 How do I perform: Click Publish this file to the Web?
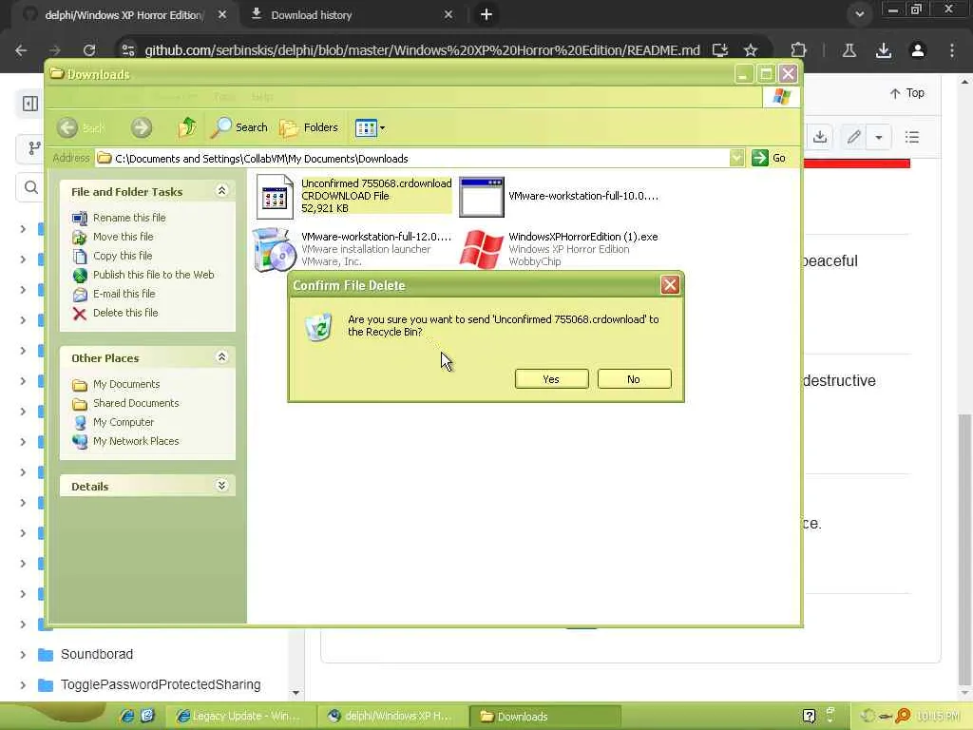point(153,275)
